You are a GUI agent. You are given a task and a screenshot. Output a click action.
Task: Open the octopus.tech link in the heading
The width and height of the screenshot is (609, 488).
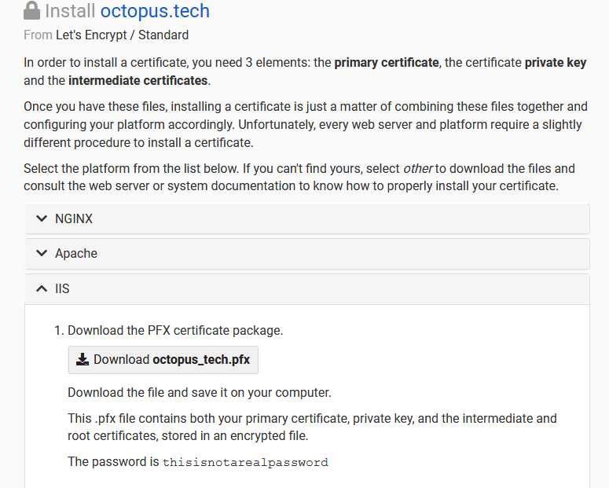tap(155, 11)
